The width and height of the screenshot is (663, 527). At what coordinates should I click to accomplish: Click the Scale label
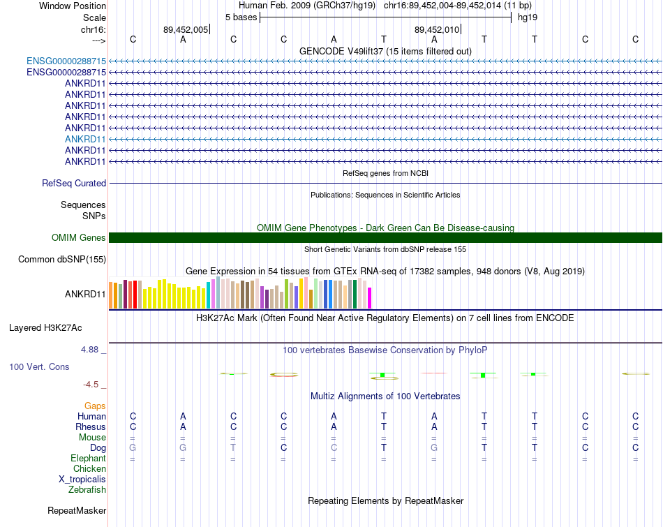tap(94, 17)
